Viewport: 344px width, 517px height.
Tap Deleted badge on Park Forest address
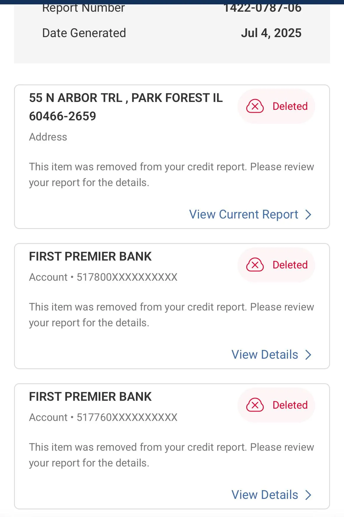point(276,106)
